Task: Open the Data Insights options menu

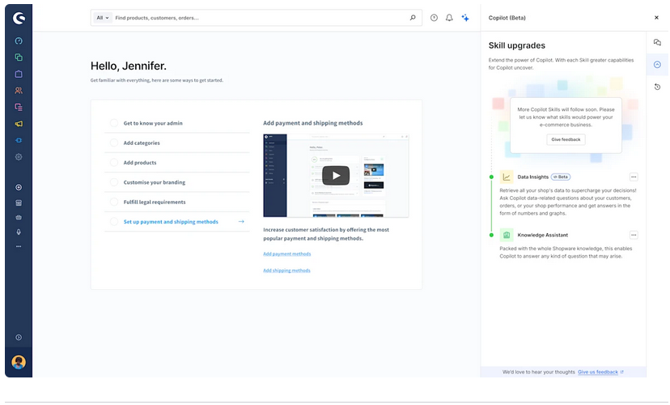Action: coord(634,177)
